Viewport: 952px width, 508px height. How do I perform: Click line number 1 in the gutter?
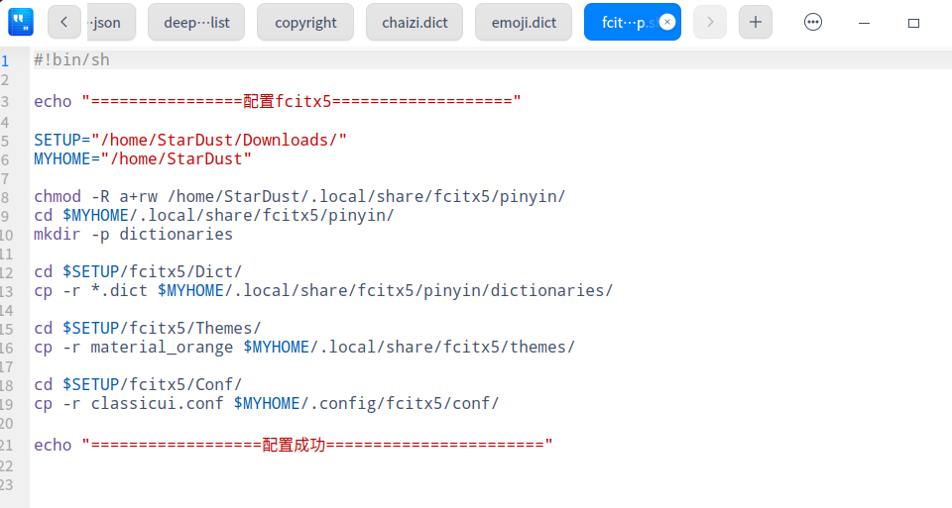tap(5, 61)
